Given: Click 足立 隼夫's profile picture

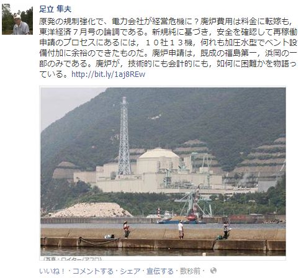Looking at the screenshot, I should coord(17,19).
